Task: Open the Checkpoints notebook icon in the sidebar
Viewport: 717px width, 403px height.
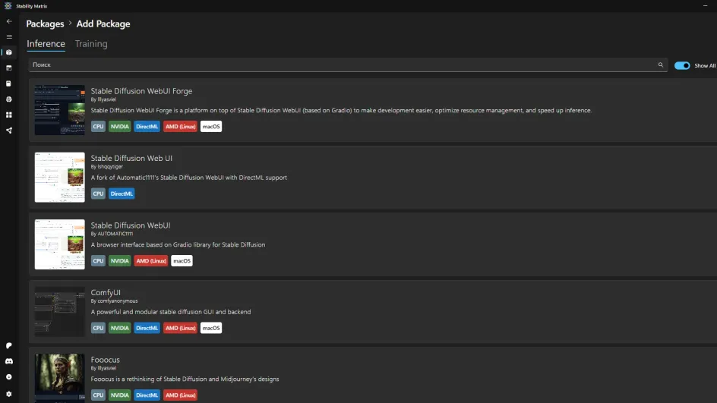Action: coord(8,83)
